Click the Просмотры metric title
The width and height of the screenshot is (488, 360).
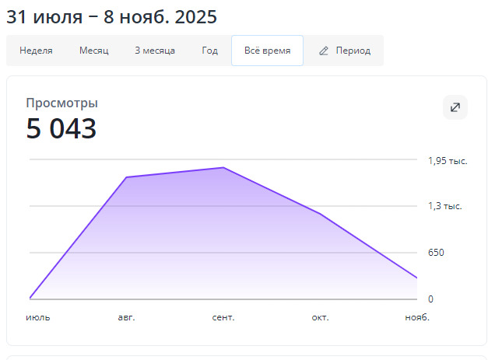61,103
